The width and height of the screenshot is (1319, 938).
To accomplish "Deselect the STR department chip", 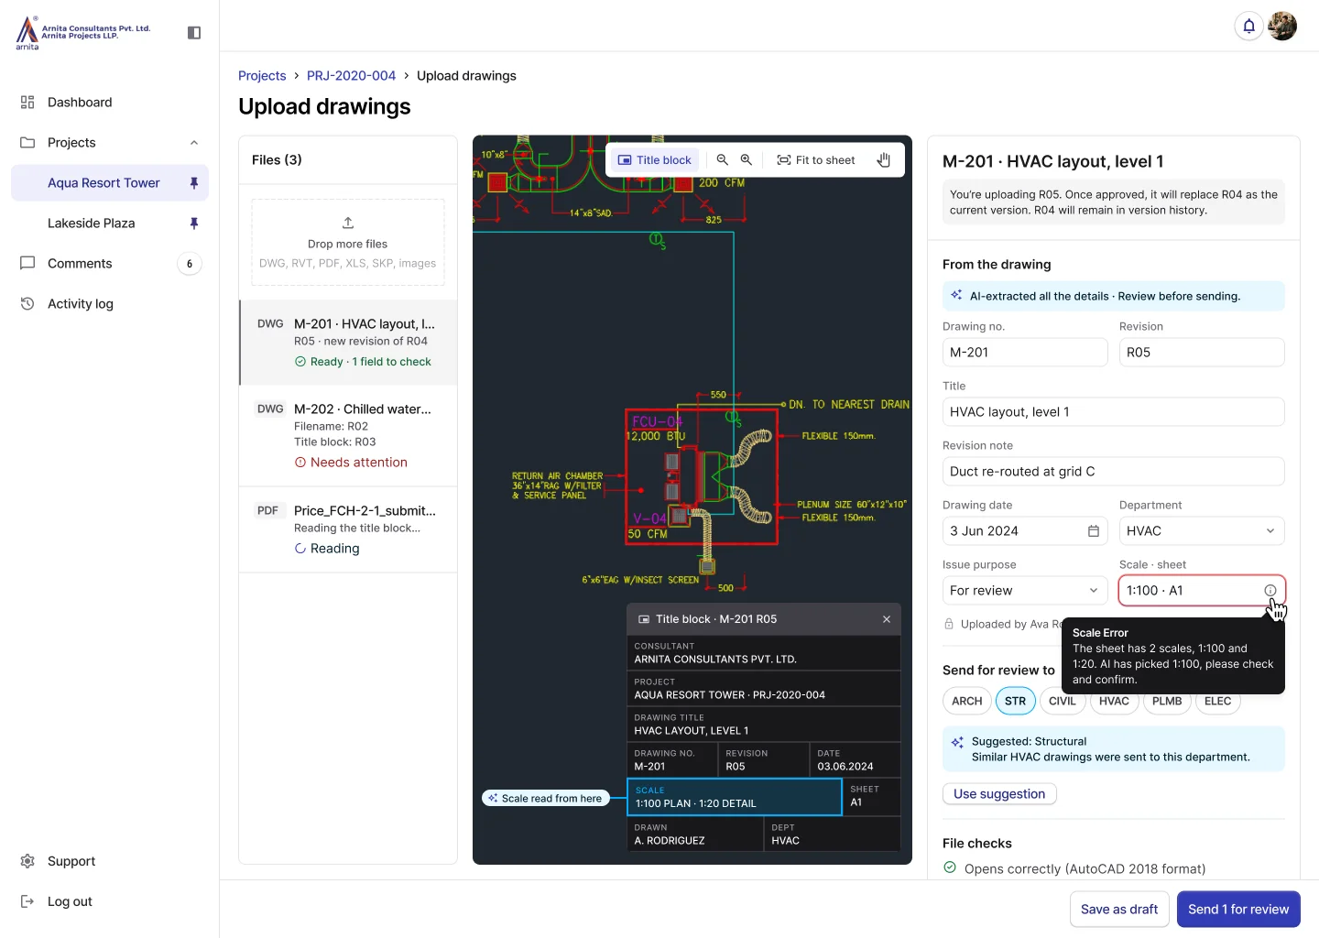I will coord(1015,701).
